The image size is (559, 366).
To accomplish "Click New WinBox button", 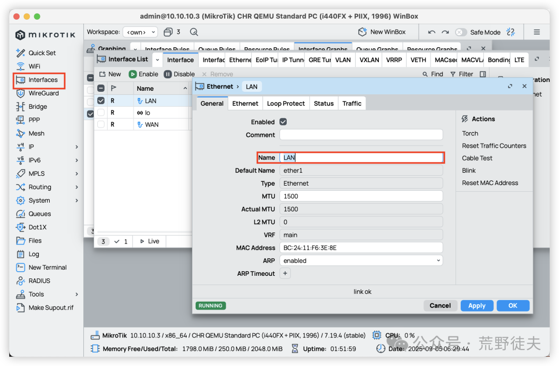I will (x=382, y=32).
